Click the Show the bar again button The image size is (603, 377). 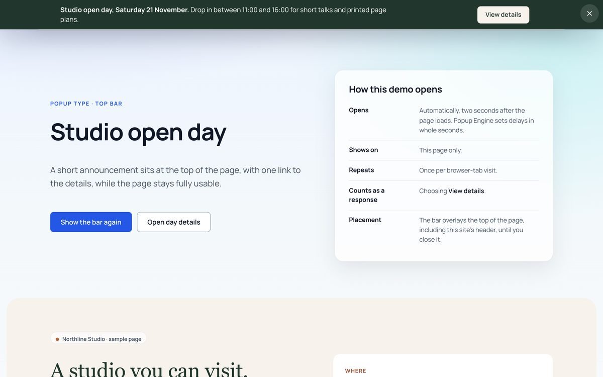tap(91, 222)
